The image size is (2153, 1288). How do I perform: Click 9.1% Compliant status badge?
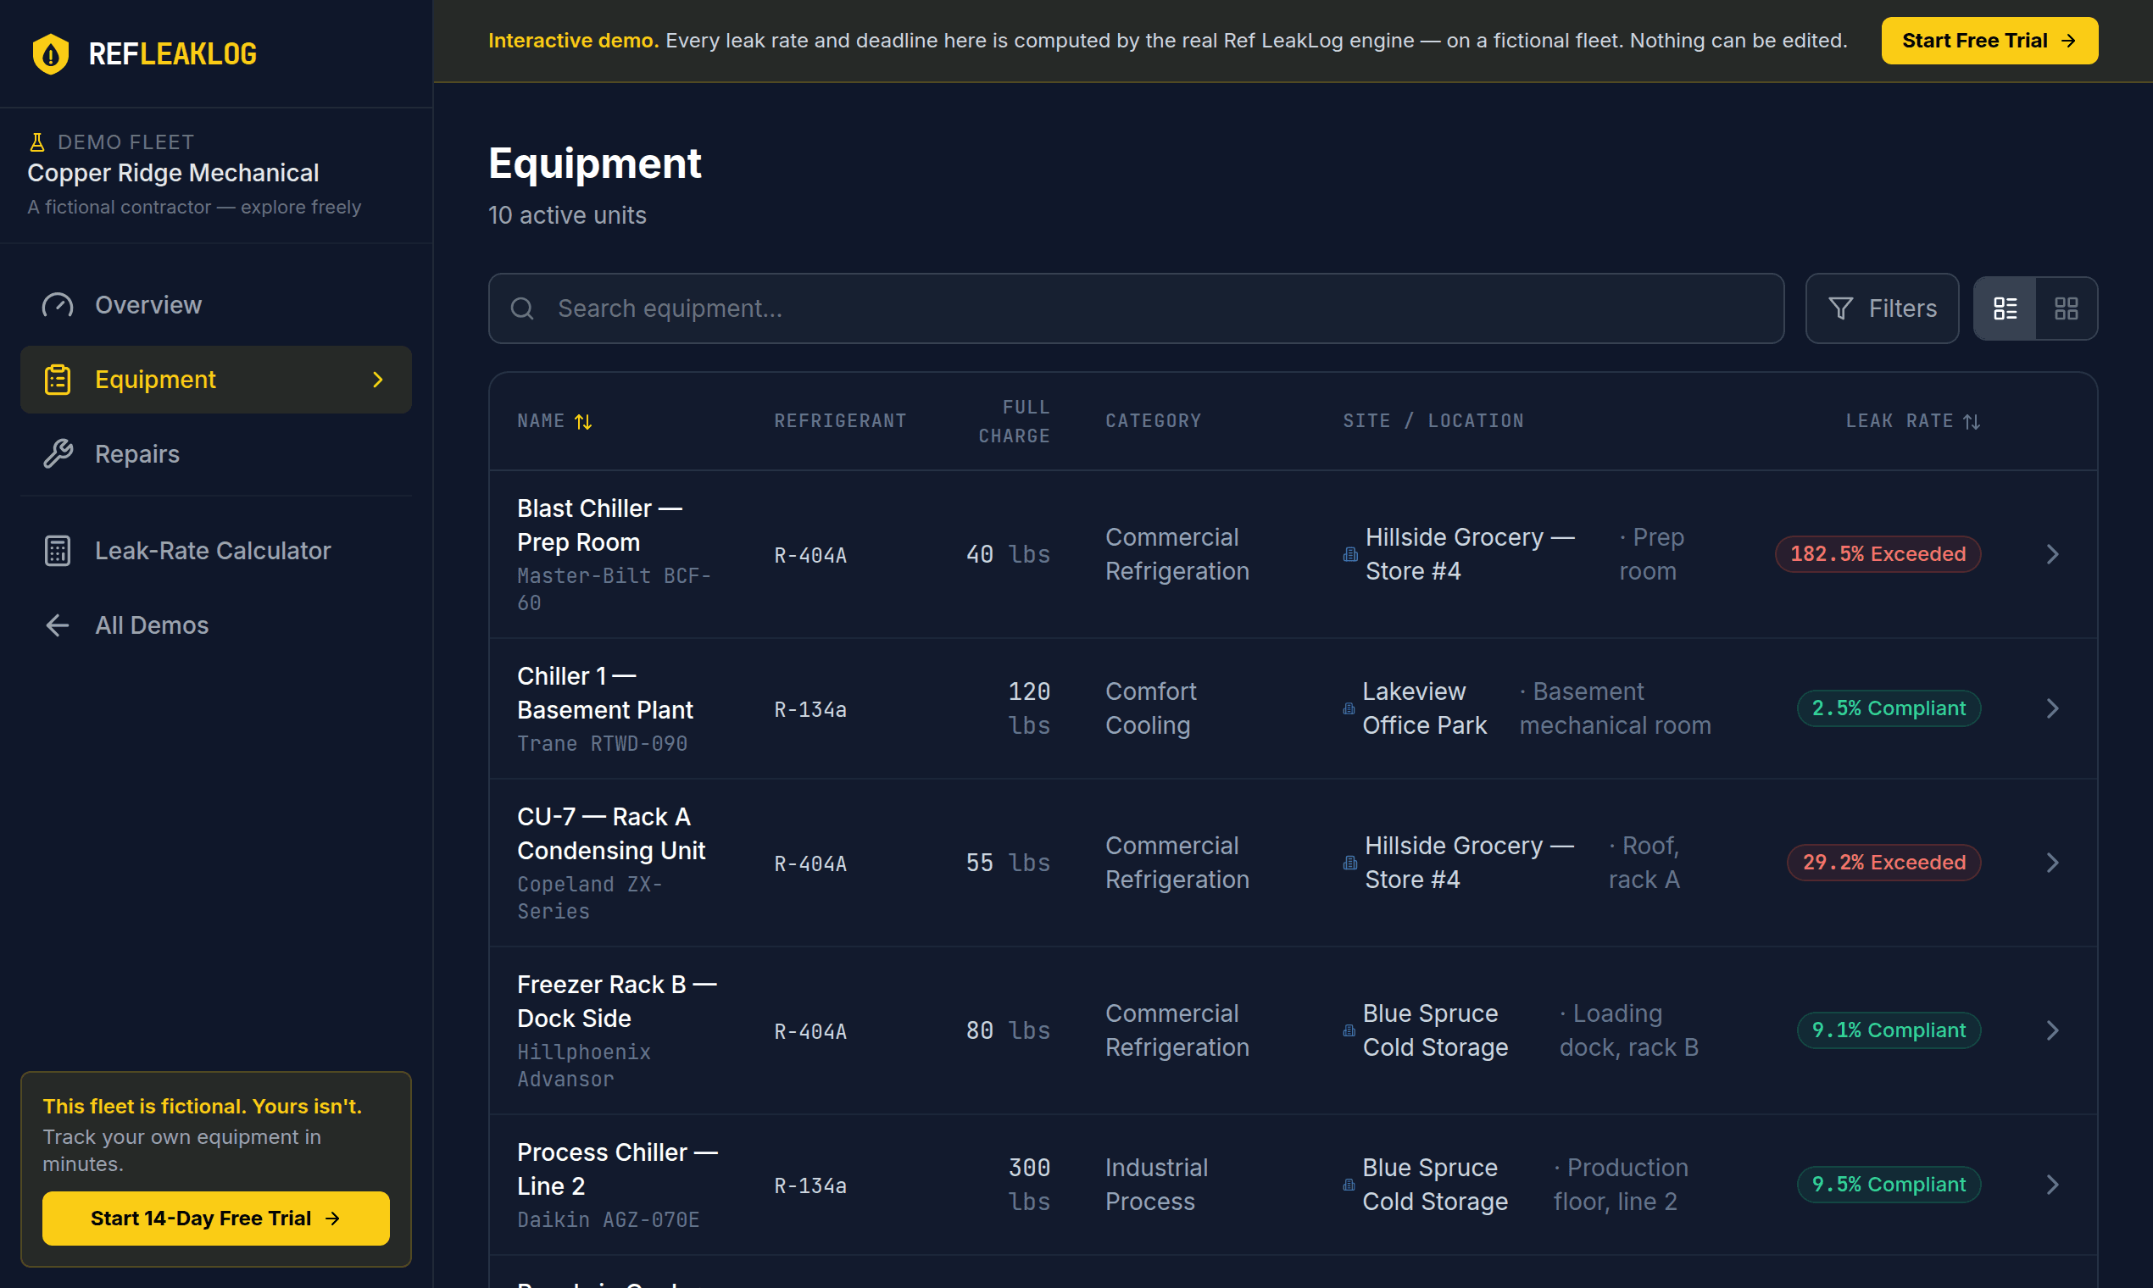[x=1889, y=1030]
